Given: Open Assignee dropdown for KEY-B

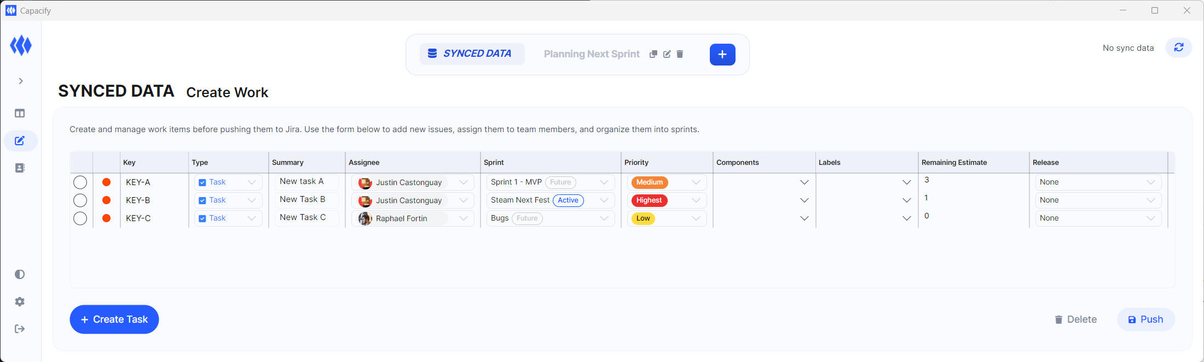Looking at the screenshot, I should click(x=413, y=200).
